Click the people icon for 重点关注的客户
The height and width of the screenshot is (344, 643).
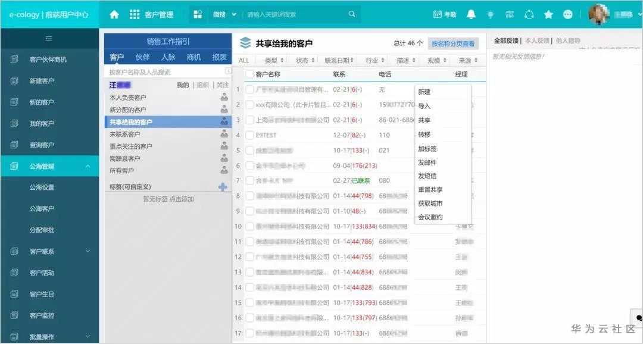click(224, 146)
